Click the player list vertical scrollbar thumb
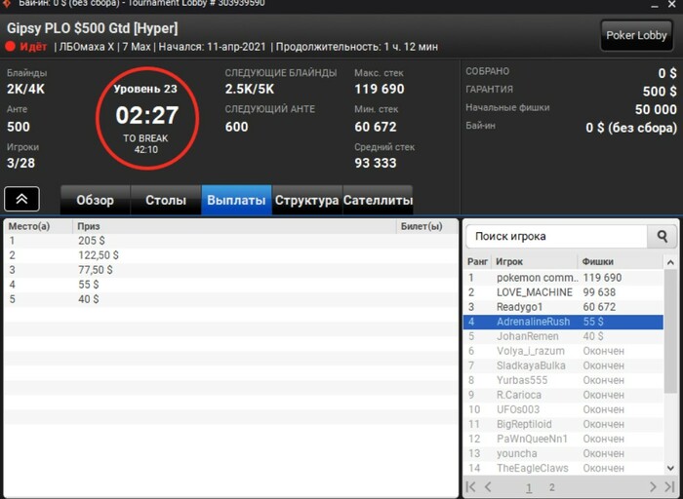 click(670, 330)
